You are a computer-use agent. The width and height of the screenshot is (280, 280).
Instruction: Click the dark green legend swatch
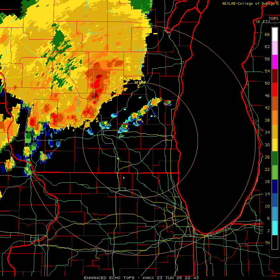pos(275,158)
